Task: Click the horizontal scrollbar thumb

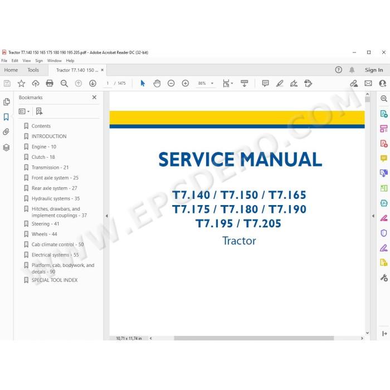Action: tap(253, 338)
